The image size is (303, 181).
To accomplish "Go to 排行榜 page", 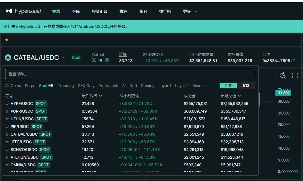I will pyautogui.click(x=165, y=12).
